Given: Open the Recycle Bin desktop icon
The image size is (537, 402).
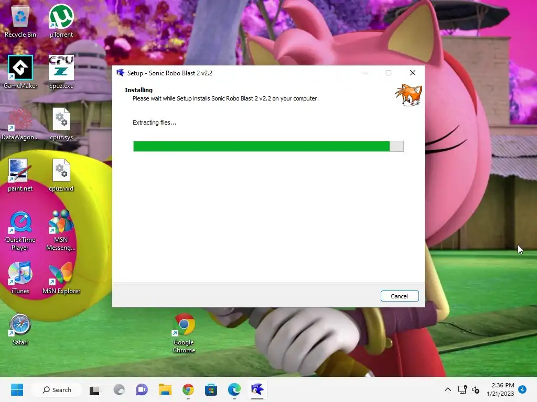Looking at the screenshot, I should (x=20, y=21).
